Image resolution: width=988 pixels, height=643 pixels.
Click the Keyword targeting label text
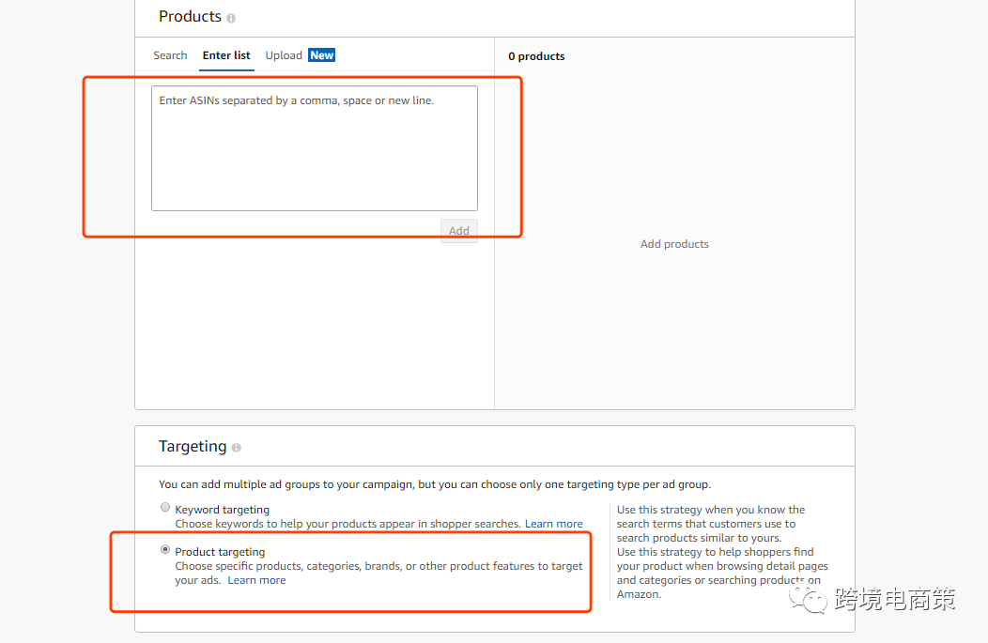tap(222, 510)
